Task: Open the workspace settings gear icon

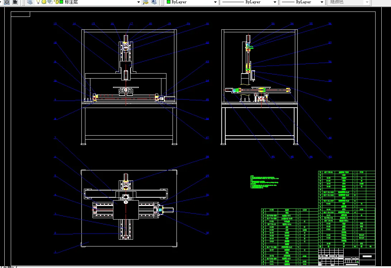Action: [7, 2]
